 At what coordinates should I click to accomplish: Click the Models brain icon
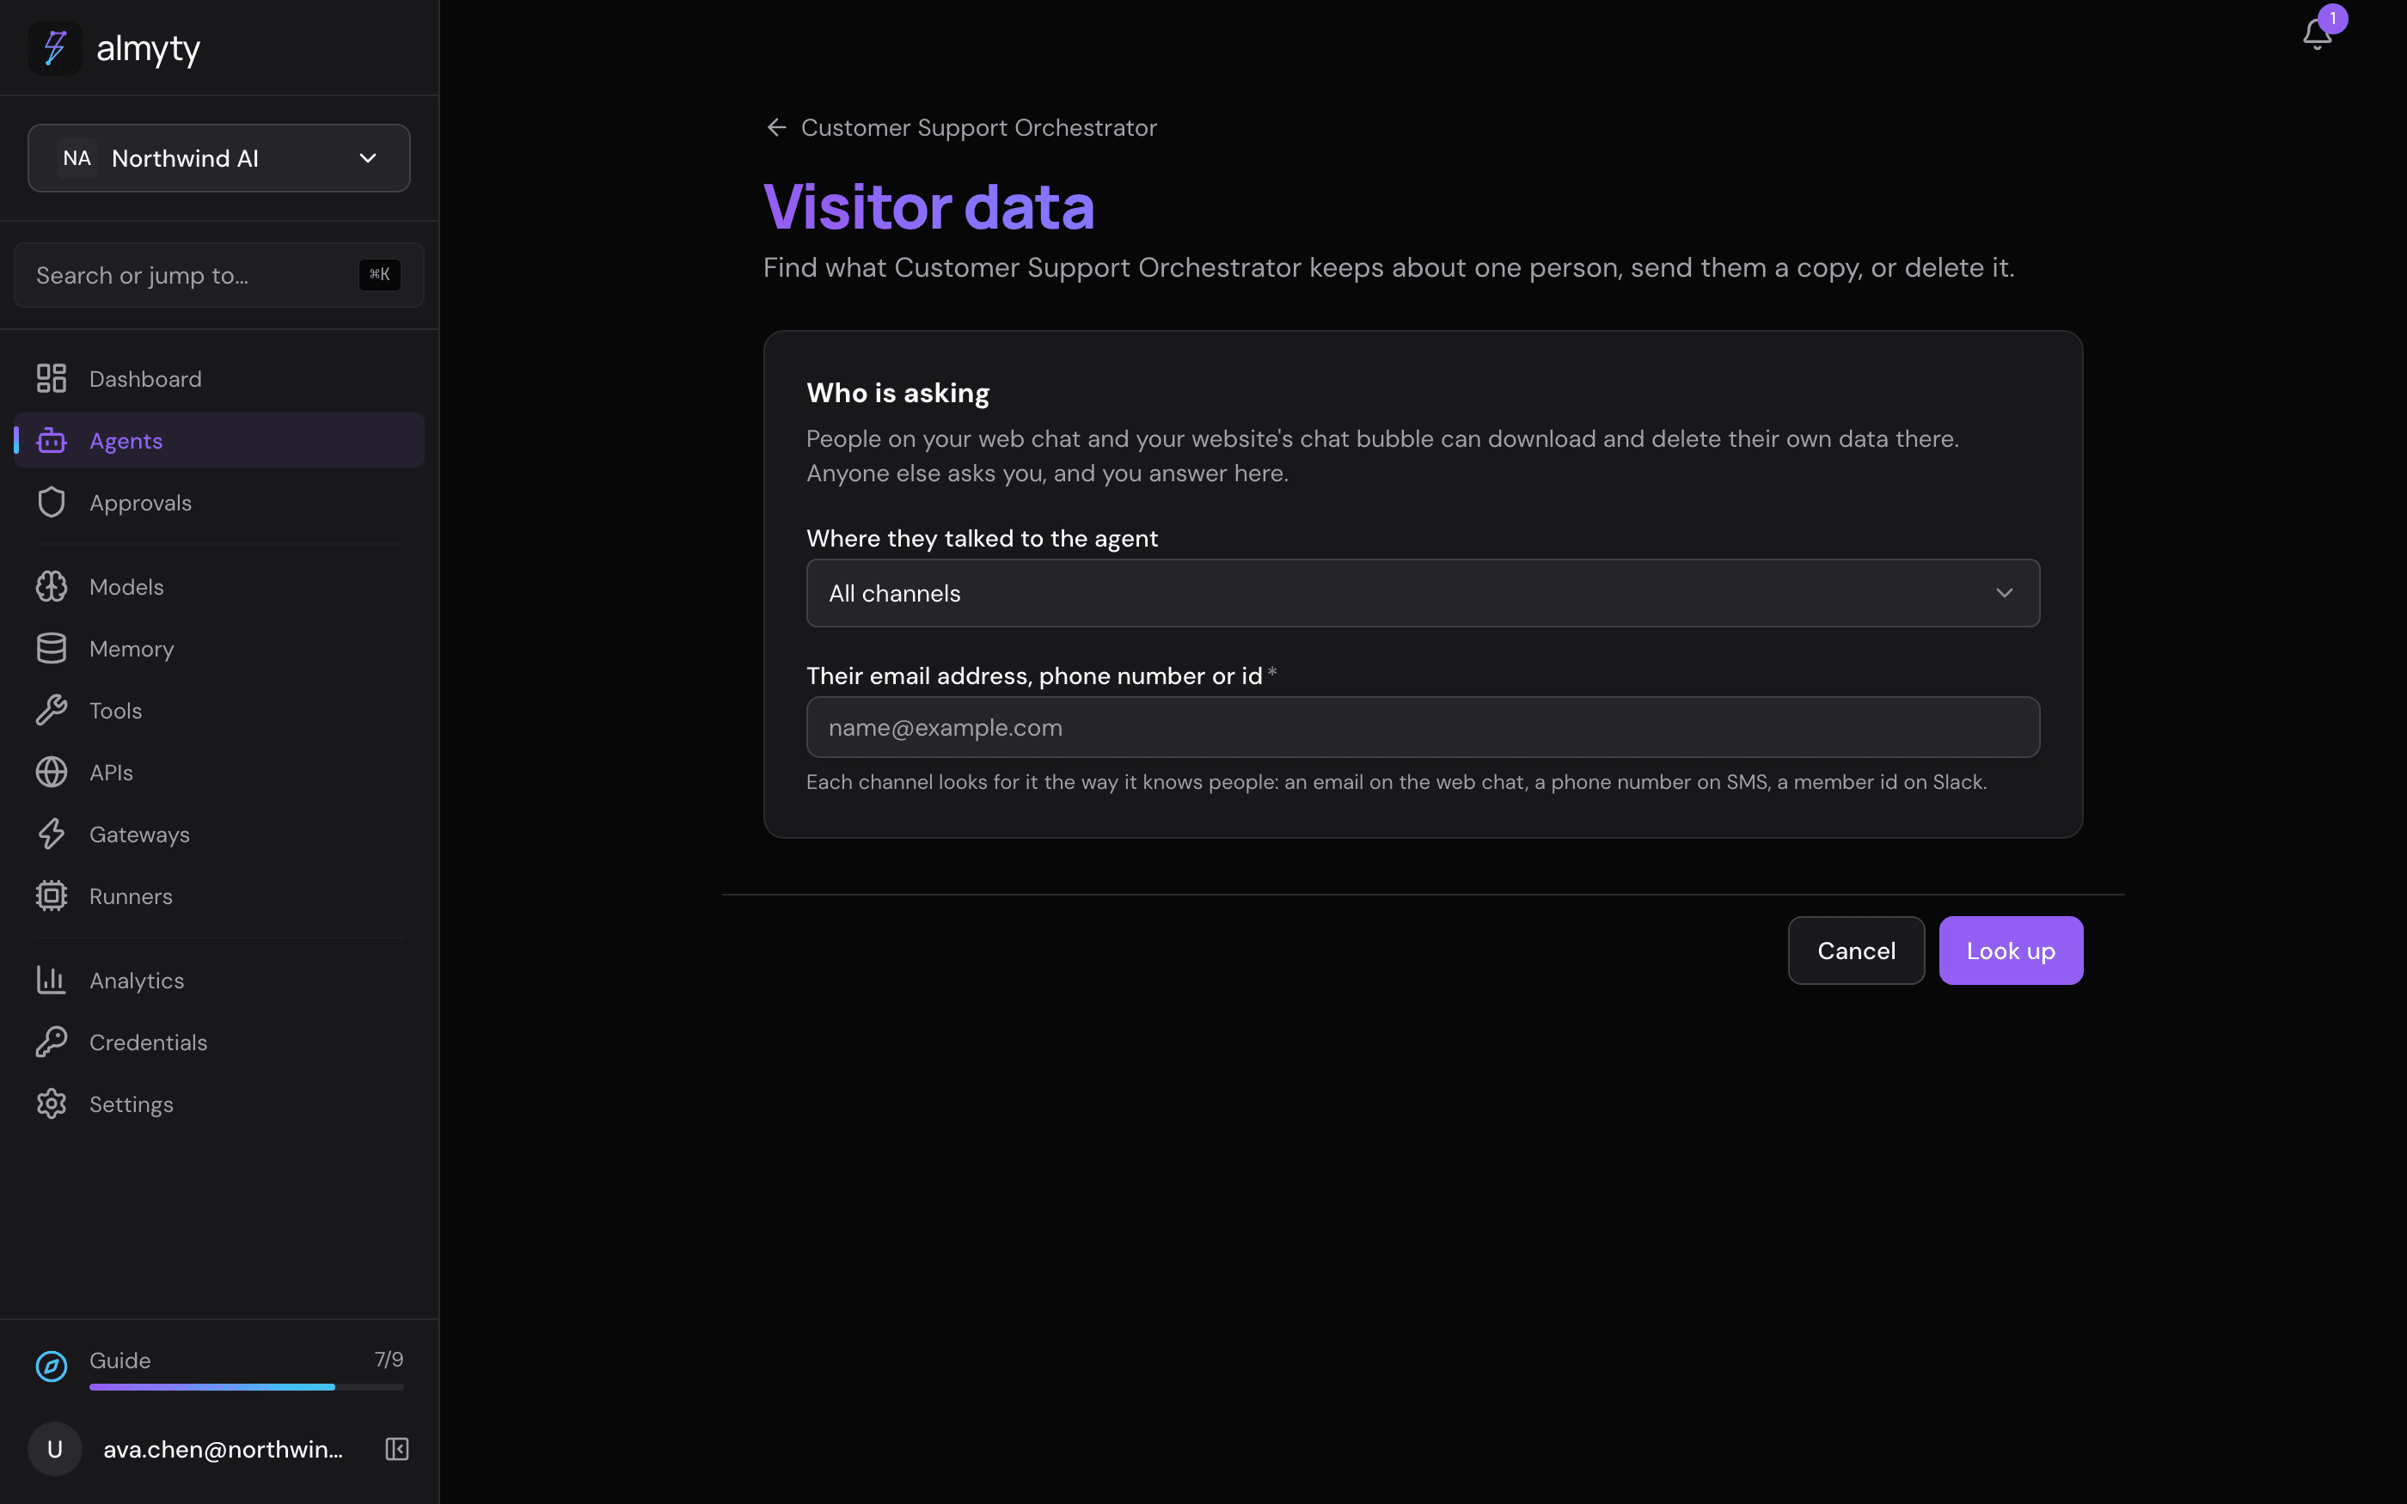click(x=52, y=586)
